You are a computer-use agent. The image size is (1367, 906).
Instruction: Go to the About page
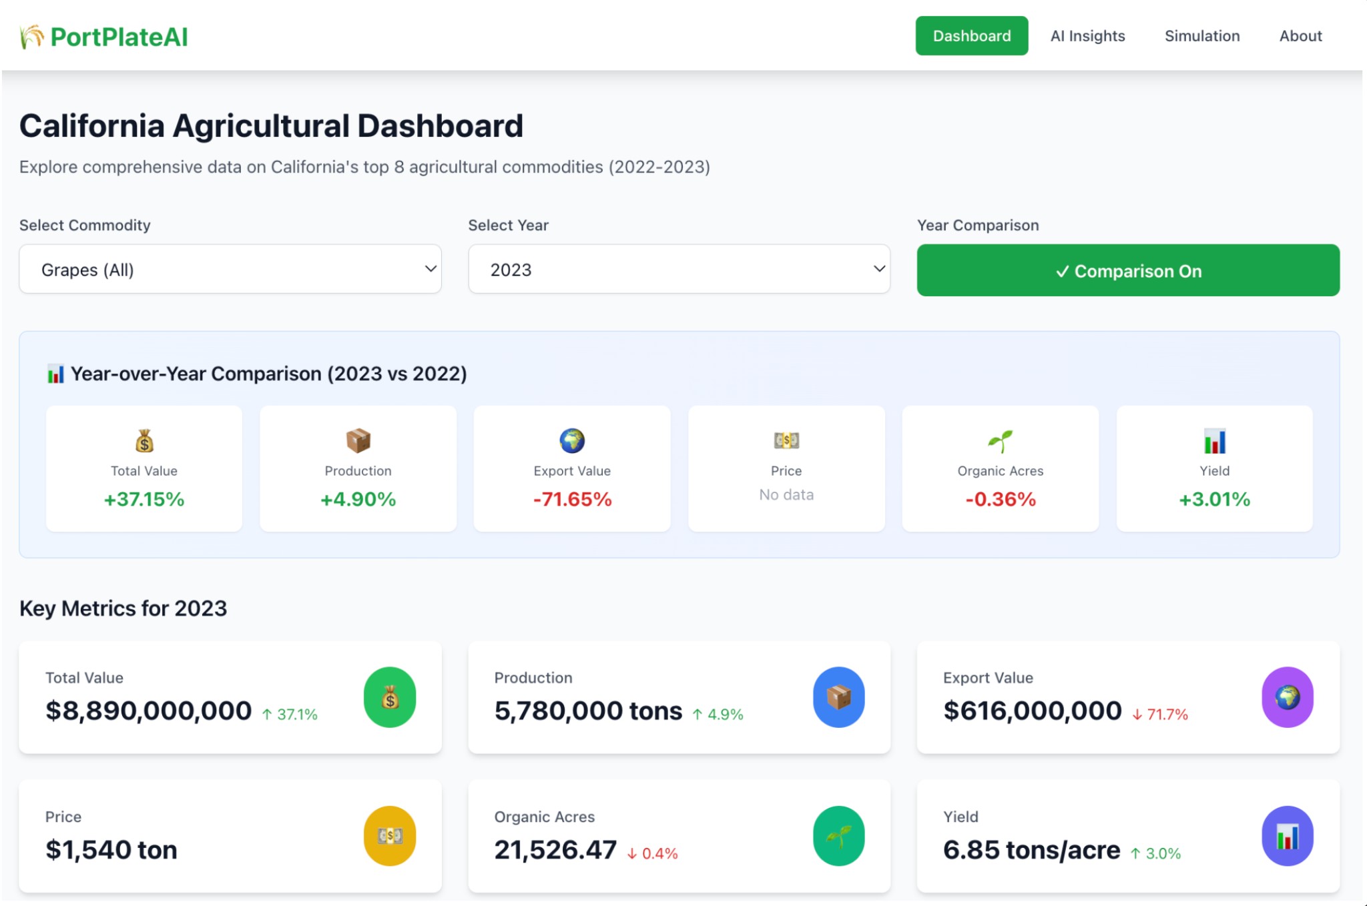[x=1300, y=36]
